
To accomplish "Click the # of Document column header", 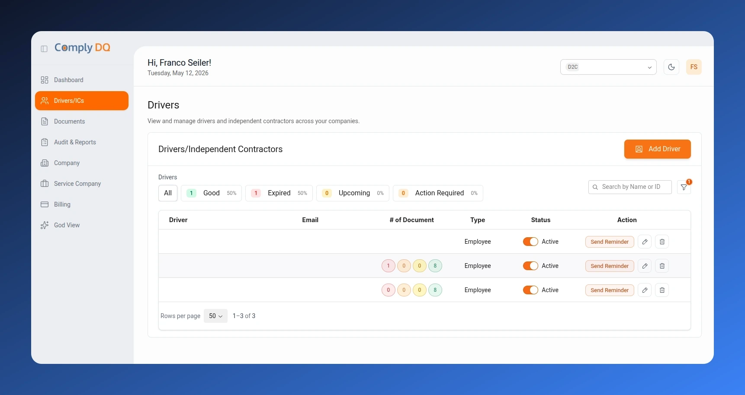I will pos(411,220).
